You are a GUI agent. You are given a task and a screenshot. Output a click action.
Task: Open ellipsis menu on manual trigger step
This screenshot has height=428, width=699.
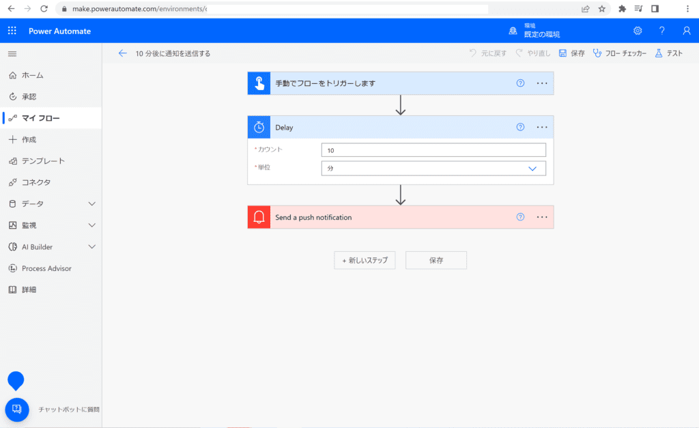[x=542, y=83]
